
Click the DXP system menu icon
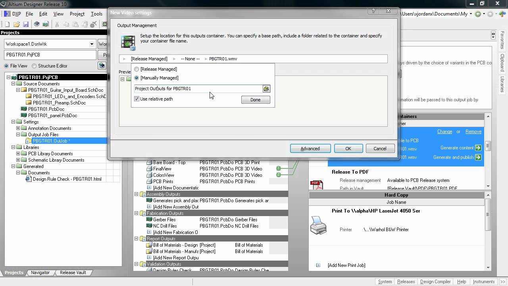[7, 14]
